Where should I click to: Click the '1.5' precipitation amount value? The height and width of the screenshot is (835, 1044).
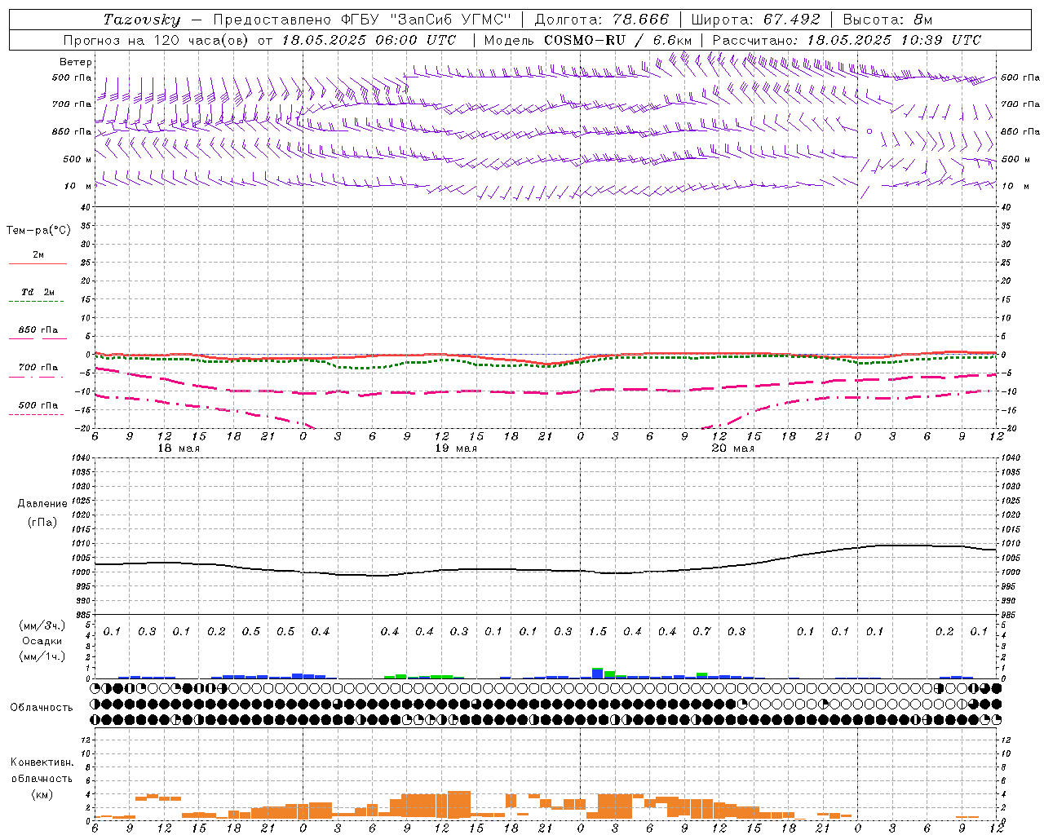[x=598, y=632]
